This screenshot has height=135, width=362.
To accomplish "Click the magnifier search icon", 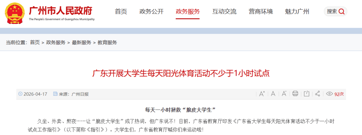I will pyautogui.click(x=341, y=11).
